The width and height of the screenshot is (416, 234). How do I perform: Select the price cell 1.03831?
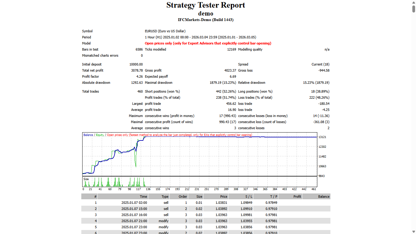point(222,203)
